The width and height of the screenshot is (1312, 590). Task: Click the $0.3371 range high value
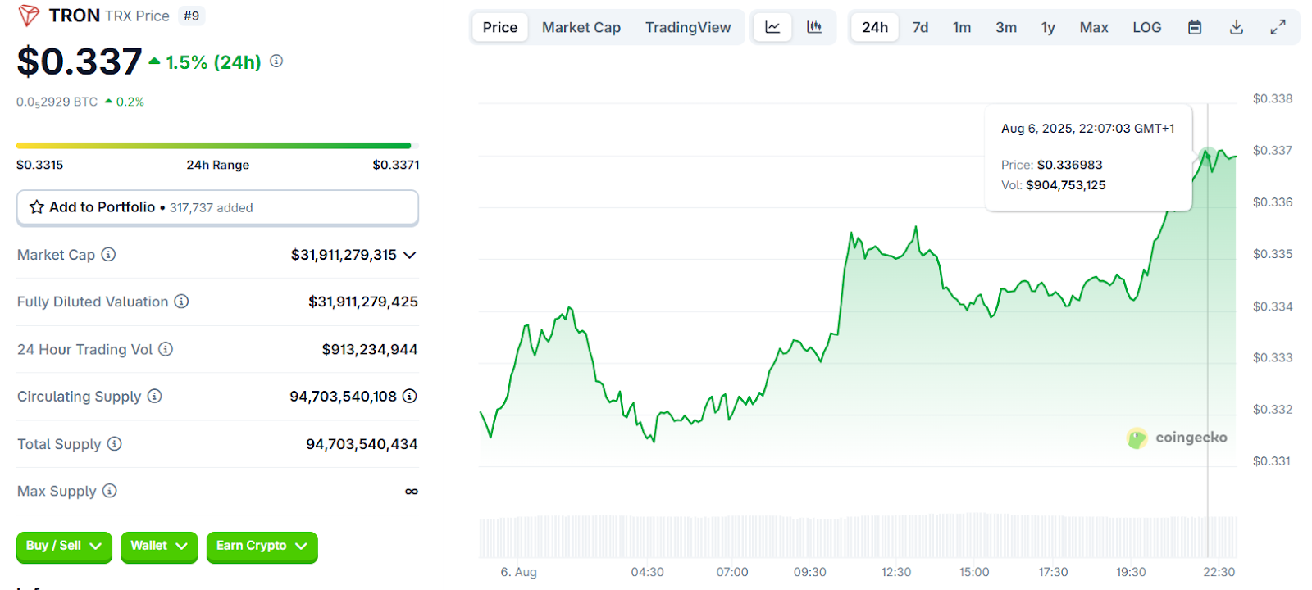tap(396, 165)
